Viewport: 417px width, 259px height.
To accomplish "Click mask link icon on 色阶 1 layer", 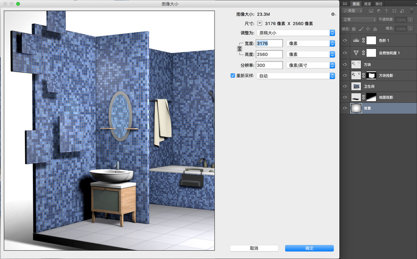I will [364, 40].
